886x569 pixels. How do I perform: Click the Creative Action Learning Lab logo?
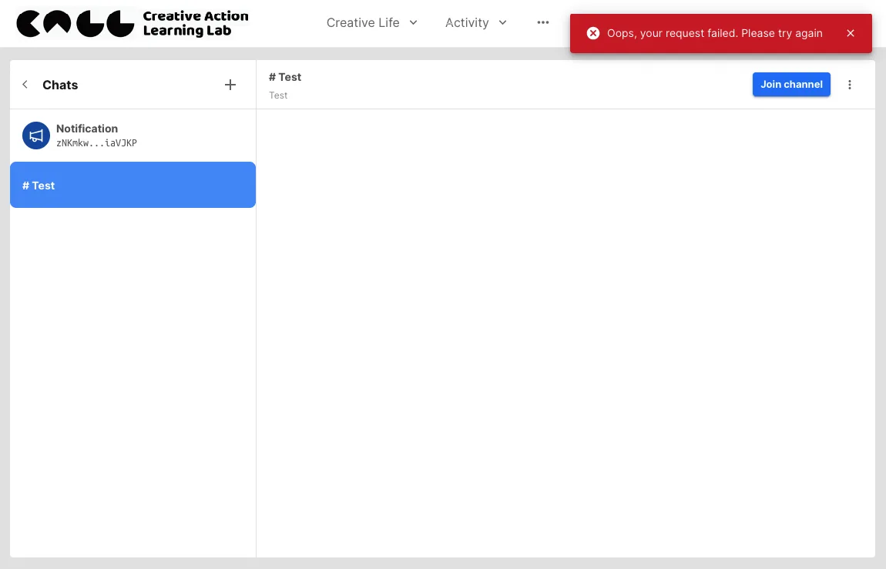[x=133, y=23]
